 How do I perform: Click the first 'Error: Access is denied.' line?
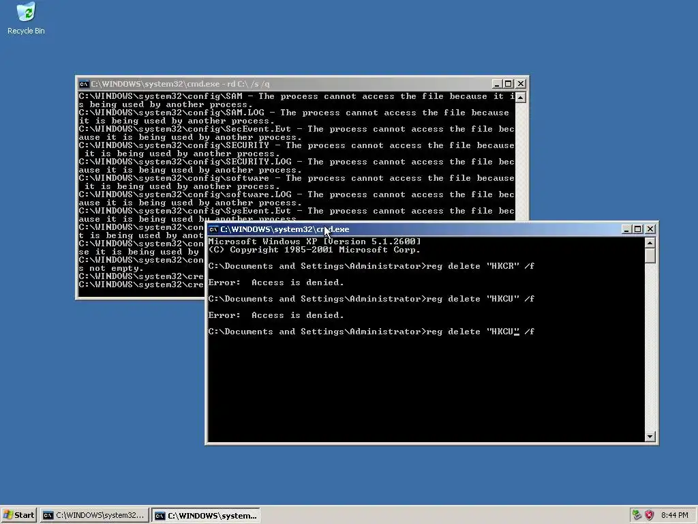tap(276, 282)
